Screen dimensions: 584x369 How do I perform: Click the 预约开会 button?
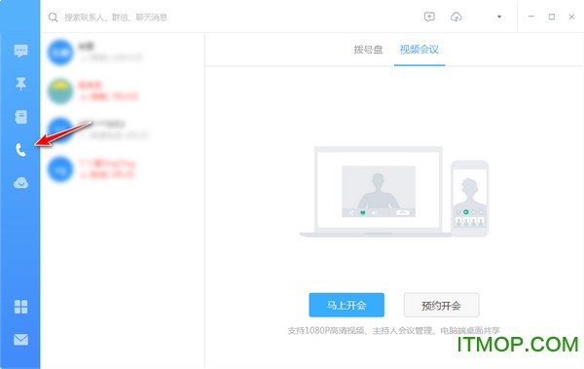[x=441, y=305]
